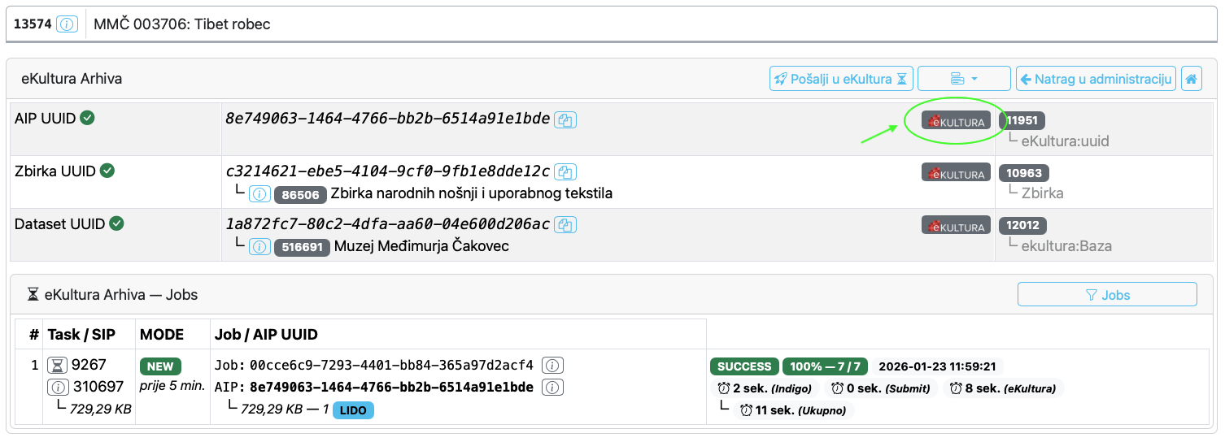Open info icon for AIP UUID in jobs table
This screenshot has height=442, width=1225.
553,387
